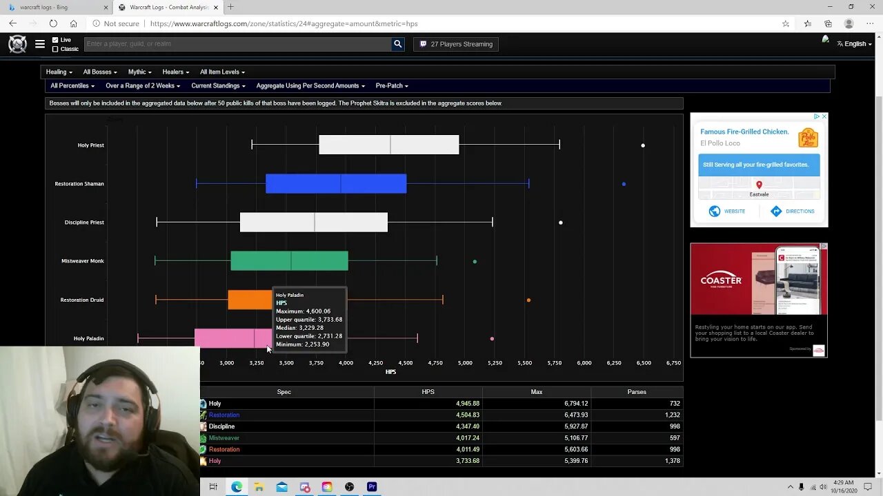Enable the Classic checkbox

(55, 49)
